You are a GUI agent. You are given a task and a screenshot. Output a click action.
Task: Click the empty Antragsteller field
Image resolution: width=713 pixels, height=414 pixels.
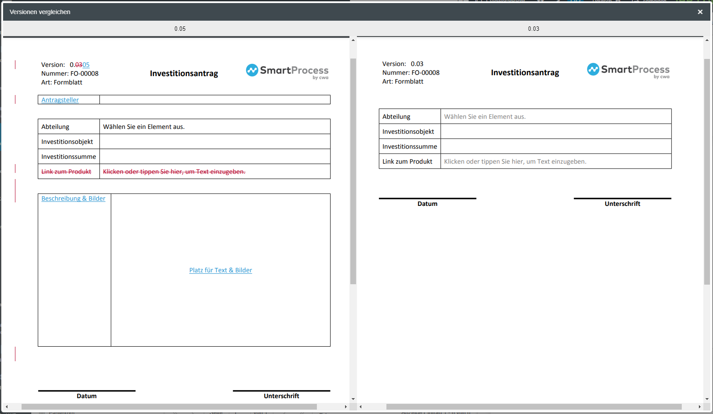tap(215, 100)
